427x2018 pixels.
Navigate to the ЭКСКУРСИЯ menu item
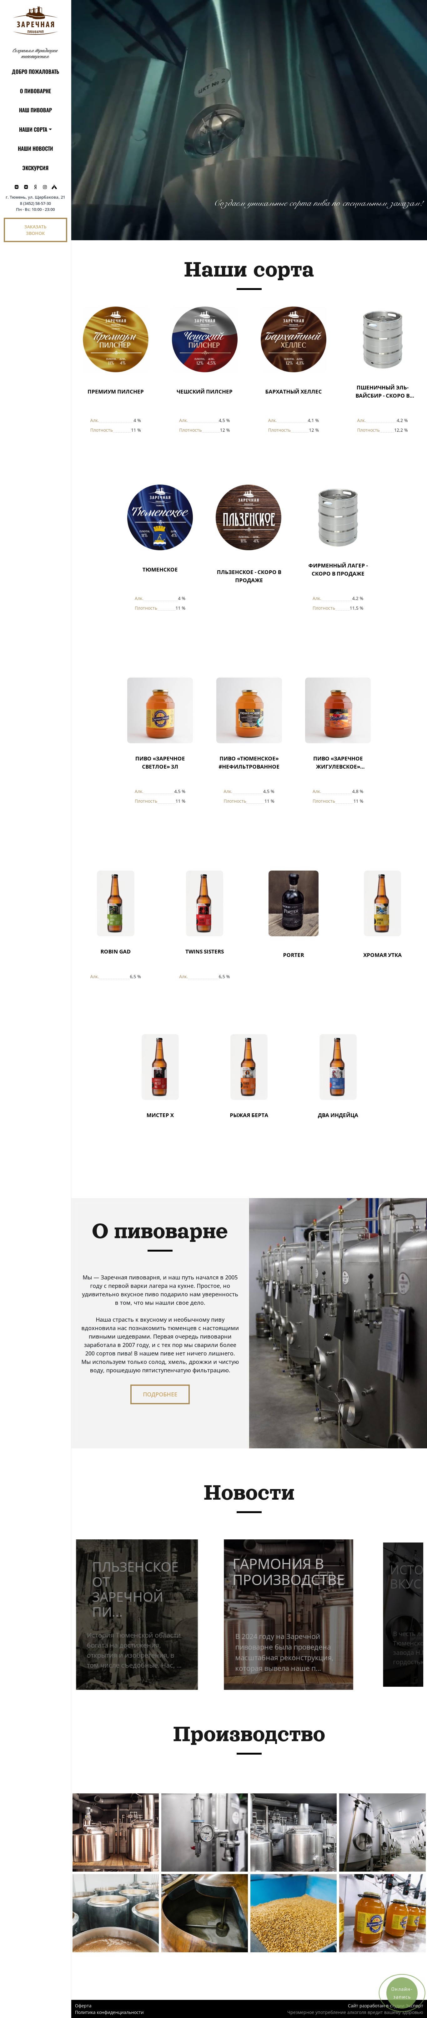tap(35, 168)
